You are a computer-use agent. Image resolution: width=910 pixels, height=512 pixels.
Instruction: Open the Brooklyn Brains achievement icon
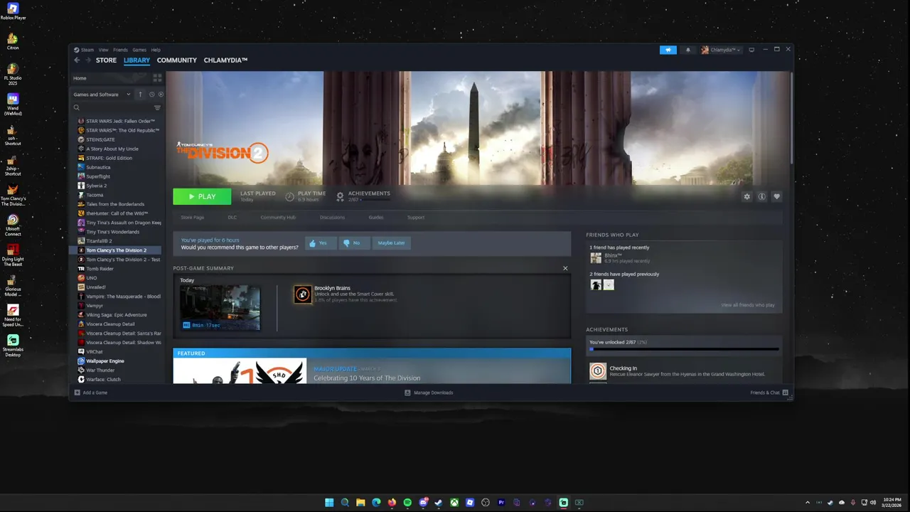click(x=303, y=294)
